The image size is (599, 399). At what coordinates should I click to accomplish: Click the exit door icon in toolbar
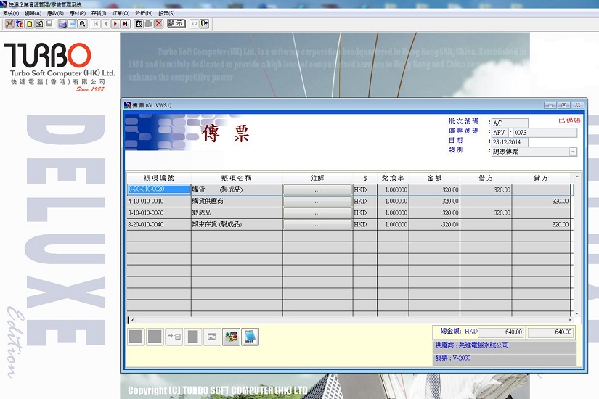(x=204, y=24)
